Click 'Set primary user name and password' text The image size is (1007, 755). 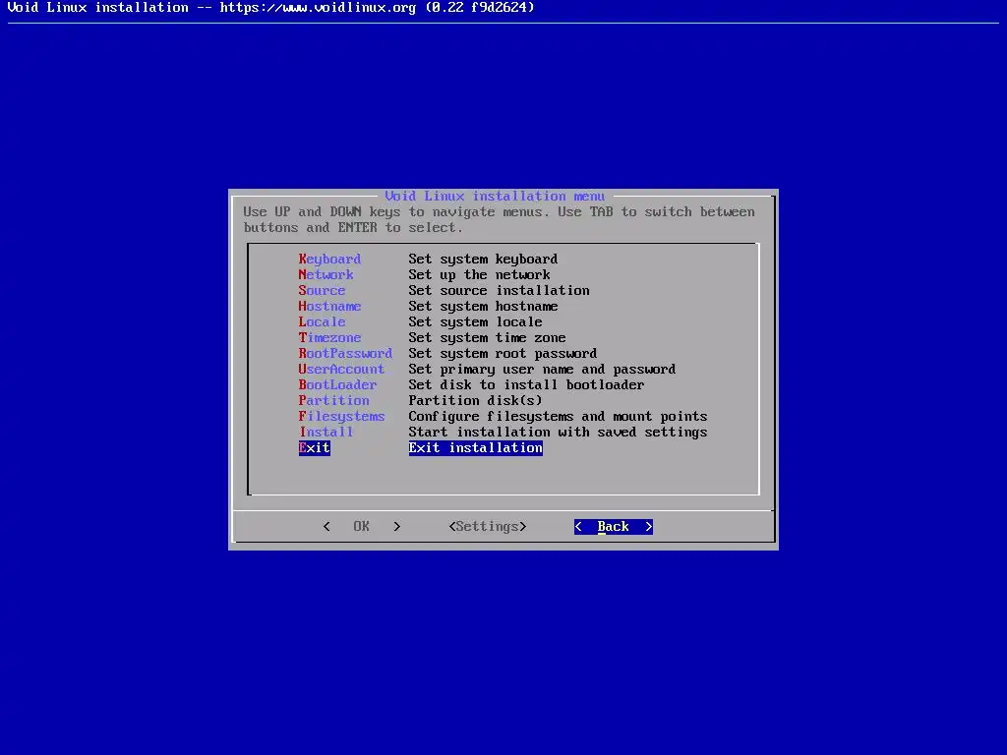click(x=542, y=370)
